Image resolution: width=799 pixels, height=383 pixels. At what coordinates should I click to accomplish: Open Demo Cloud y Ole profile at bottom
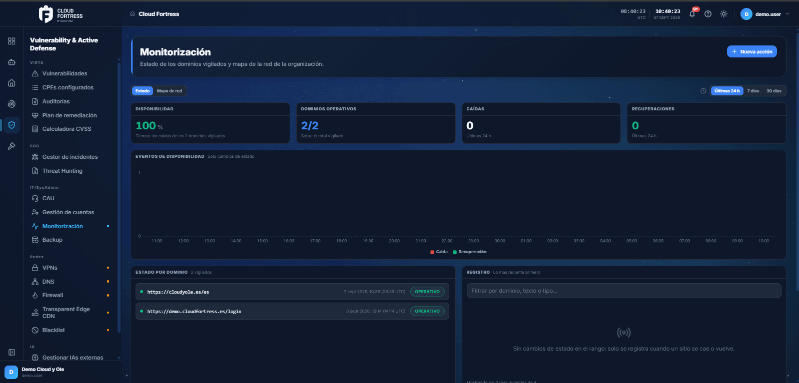61,372
